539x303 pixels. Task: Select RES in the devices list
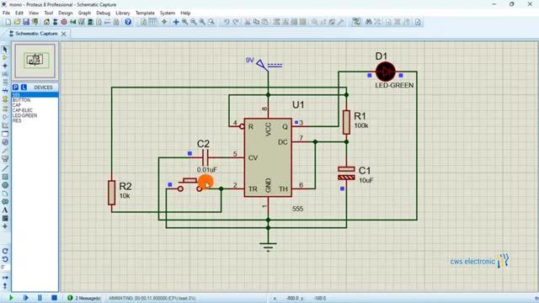(x=17, y=120)
